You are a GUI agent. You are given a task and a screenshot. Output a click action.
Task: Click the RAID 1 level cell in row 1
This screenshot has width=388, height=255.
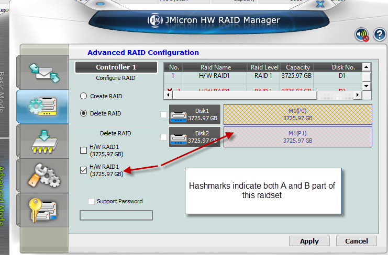click(x=263, y=76)
